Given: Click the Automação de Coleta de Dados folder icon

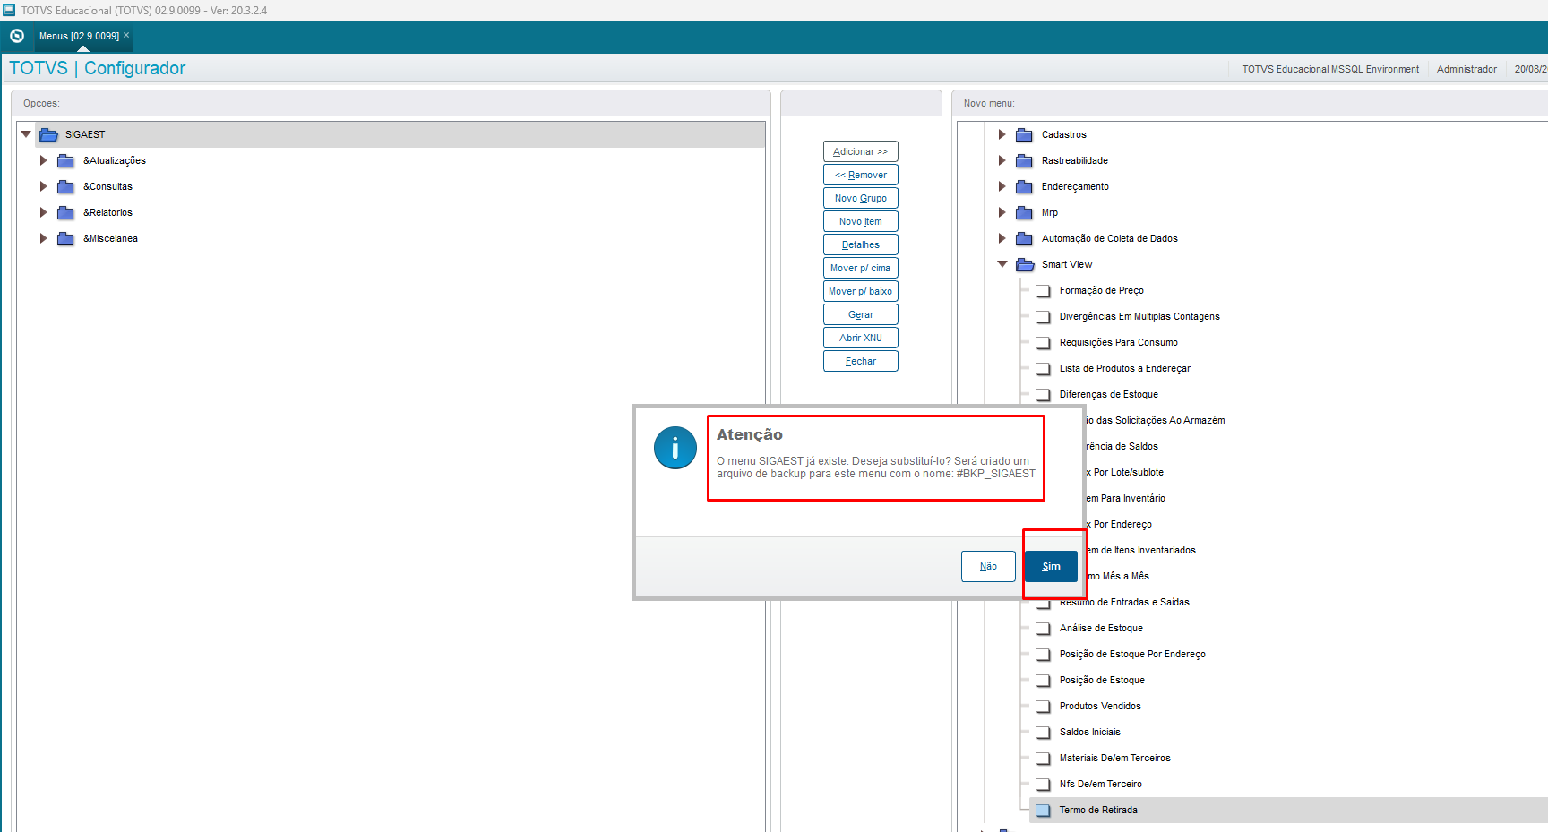Looking at the screenshot, I should click(x=1024, y=239).
